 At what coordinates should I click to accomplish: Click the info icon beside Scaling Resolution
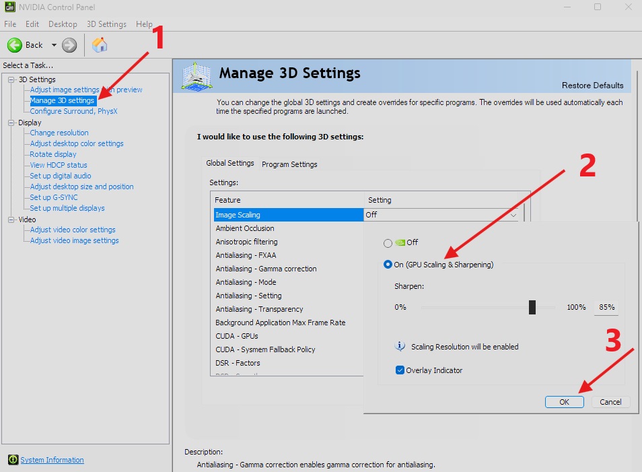coord(400,346)
